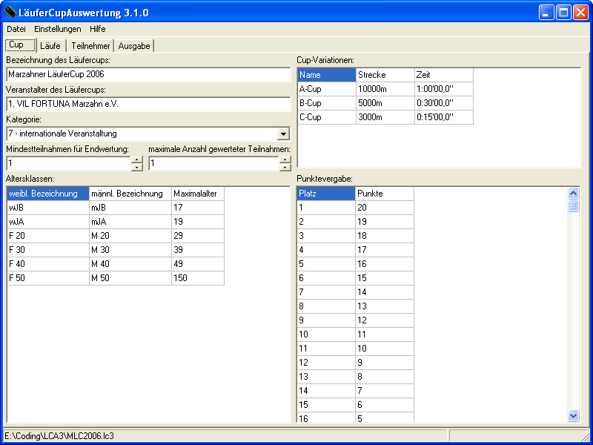The image size is (593, 445).
Task: Select the A-Cup cell
Action: 327,89
